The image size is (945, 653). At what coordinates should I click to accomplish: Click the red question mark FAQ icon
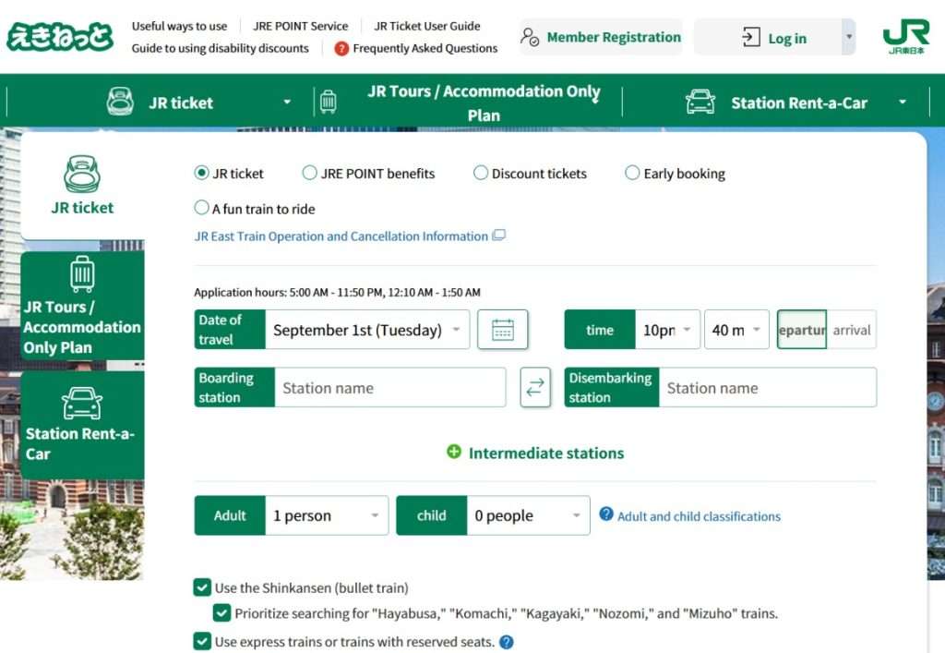pos(341,48)
